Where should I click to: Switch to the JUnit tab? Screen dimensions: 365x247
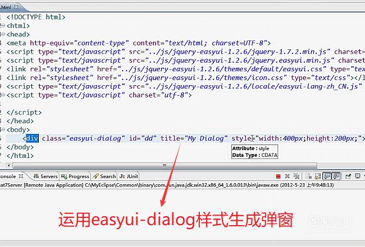(129, 176)
